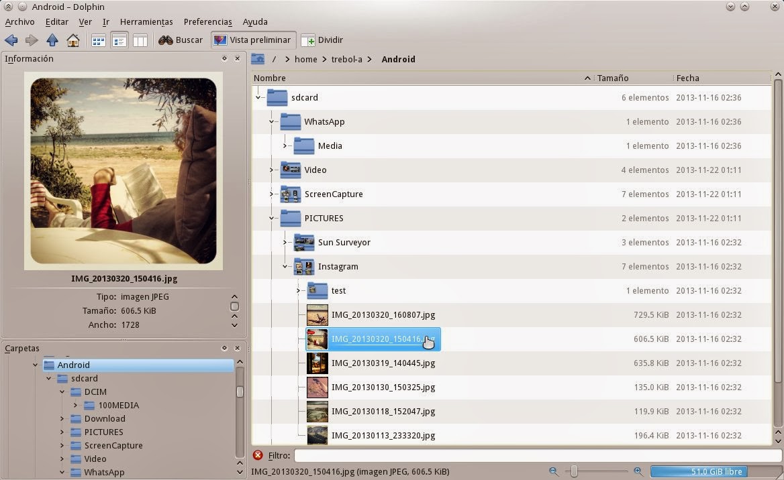Zoom out icon in status bar
Viewport: 784px width, 480px height.
point(554,471)
